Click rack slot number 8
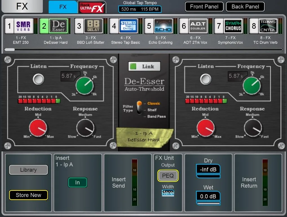 (254, 26)
